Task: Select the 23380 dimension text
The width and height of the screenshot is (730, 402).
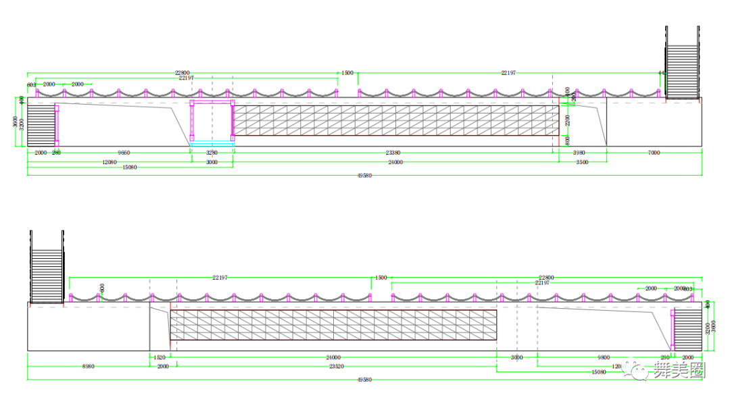Action: pyautogui.click(x=395, y=153)
